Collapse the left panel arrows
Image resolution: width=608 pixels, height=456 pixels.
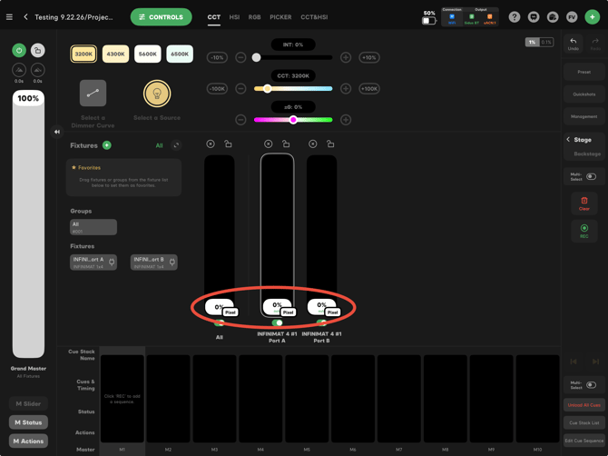pyautogui.click(x=57, y=132)
